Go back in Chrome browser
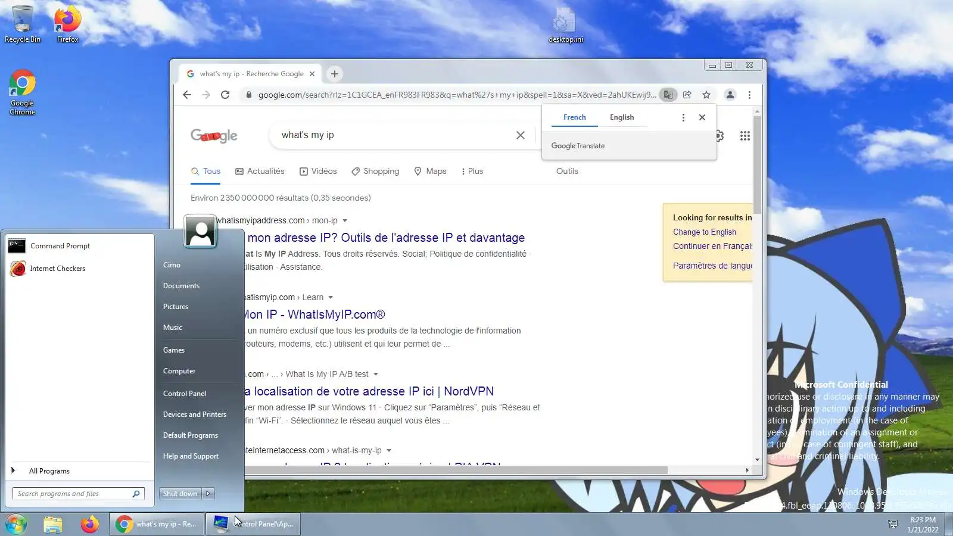The width and height of the screenshot is (953, 536). 187,95
